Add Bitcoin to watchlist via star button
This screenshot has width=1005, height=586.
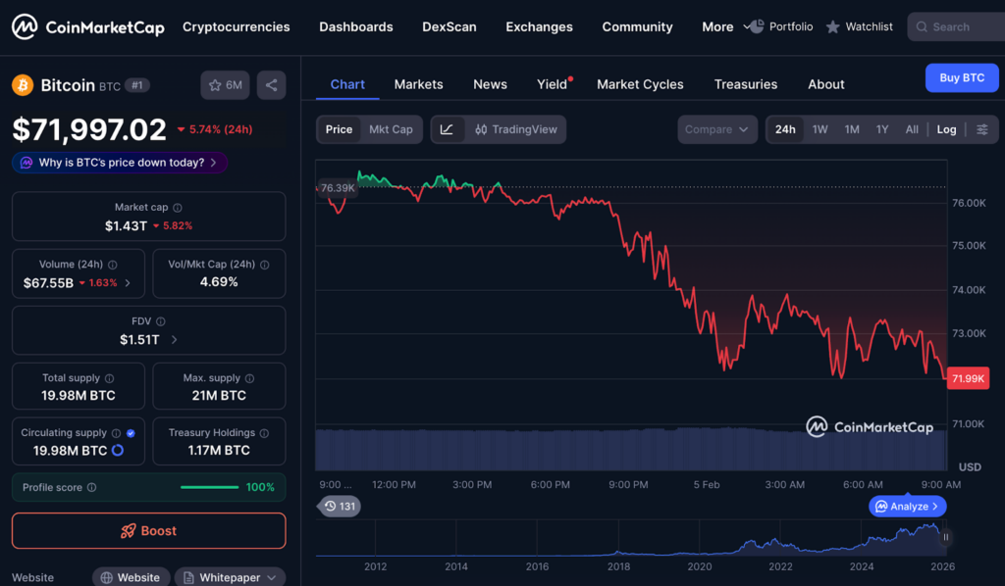tap(225, 85)
